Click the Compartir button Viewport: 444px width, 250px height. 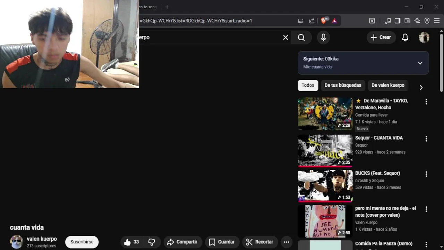182,242
